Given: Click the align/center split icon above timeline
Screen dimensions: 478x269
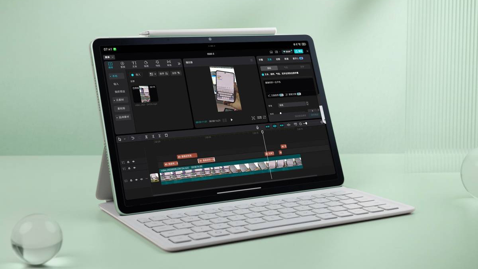Looking at the screenshot, I should [289, 125].
